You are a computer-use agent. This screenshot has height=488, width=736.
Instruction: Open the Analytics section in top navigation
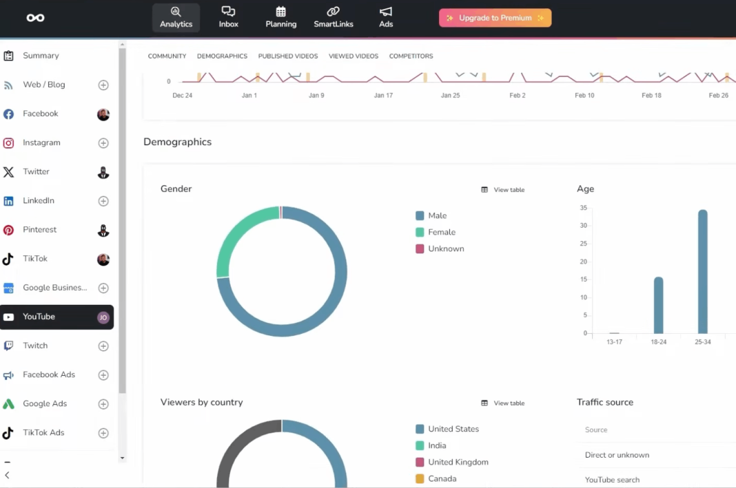click(176, 18)
